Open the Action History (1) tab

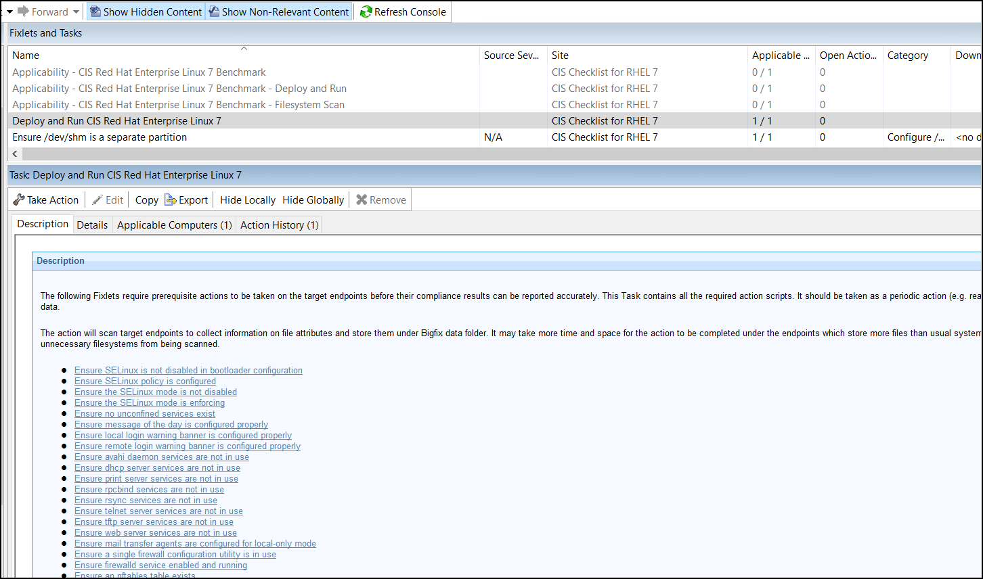click(x=280, y=225)
